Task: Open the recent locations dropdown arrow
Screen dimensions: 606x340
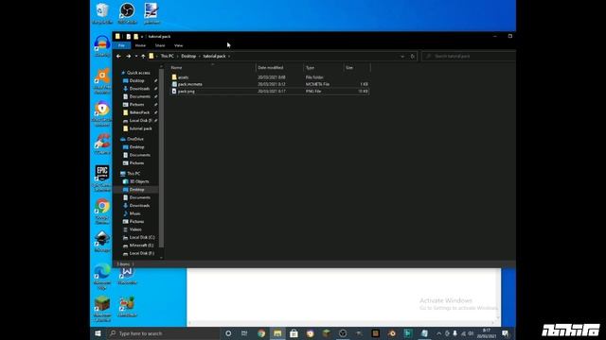Action: click(136, 57)
